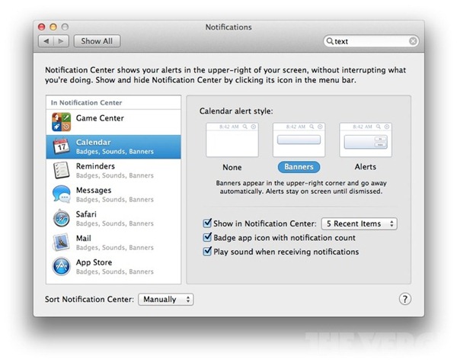Image resolution: width=457 pixels, height=363 pixels.
Task: Click the In Notification Center list header
Action: point(113,103)
